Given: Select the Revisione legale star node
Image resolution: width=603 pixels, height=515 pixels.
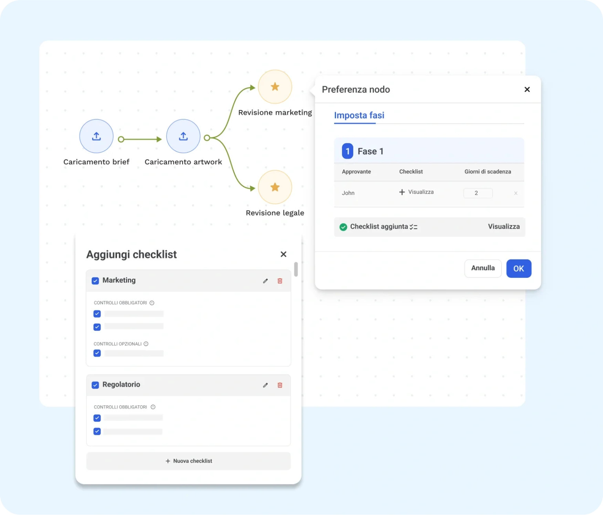Looking at the screenshot, I should tap(275, 187).
